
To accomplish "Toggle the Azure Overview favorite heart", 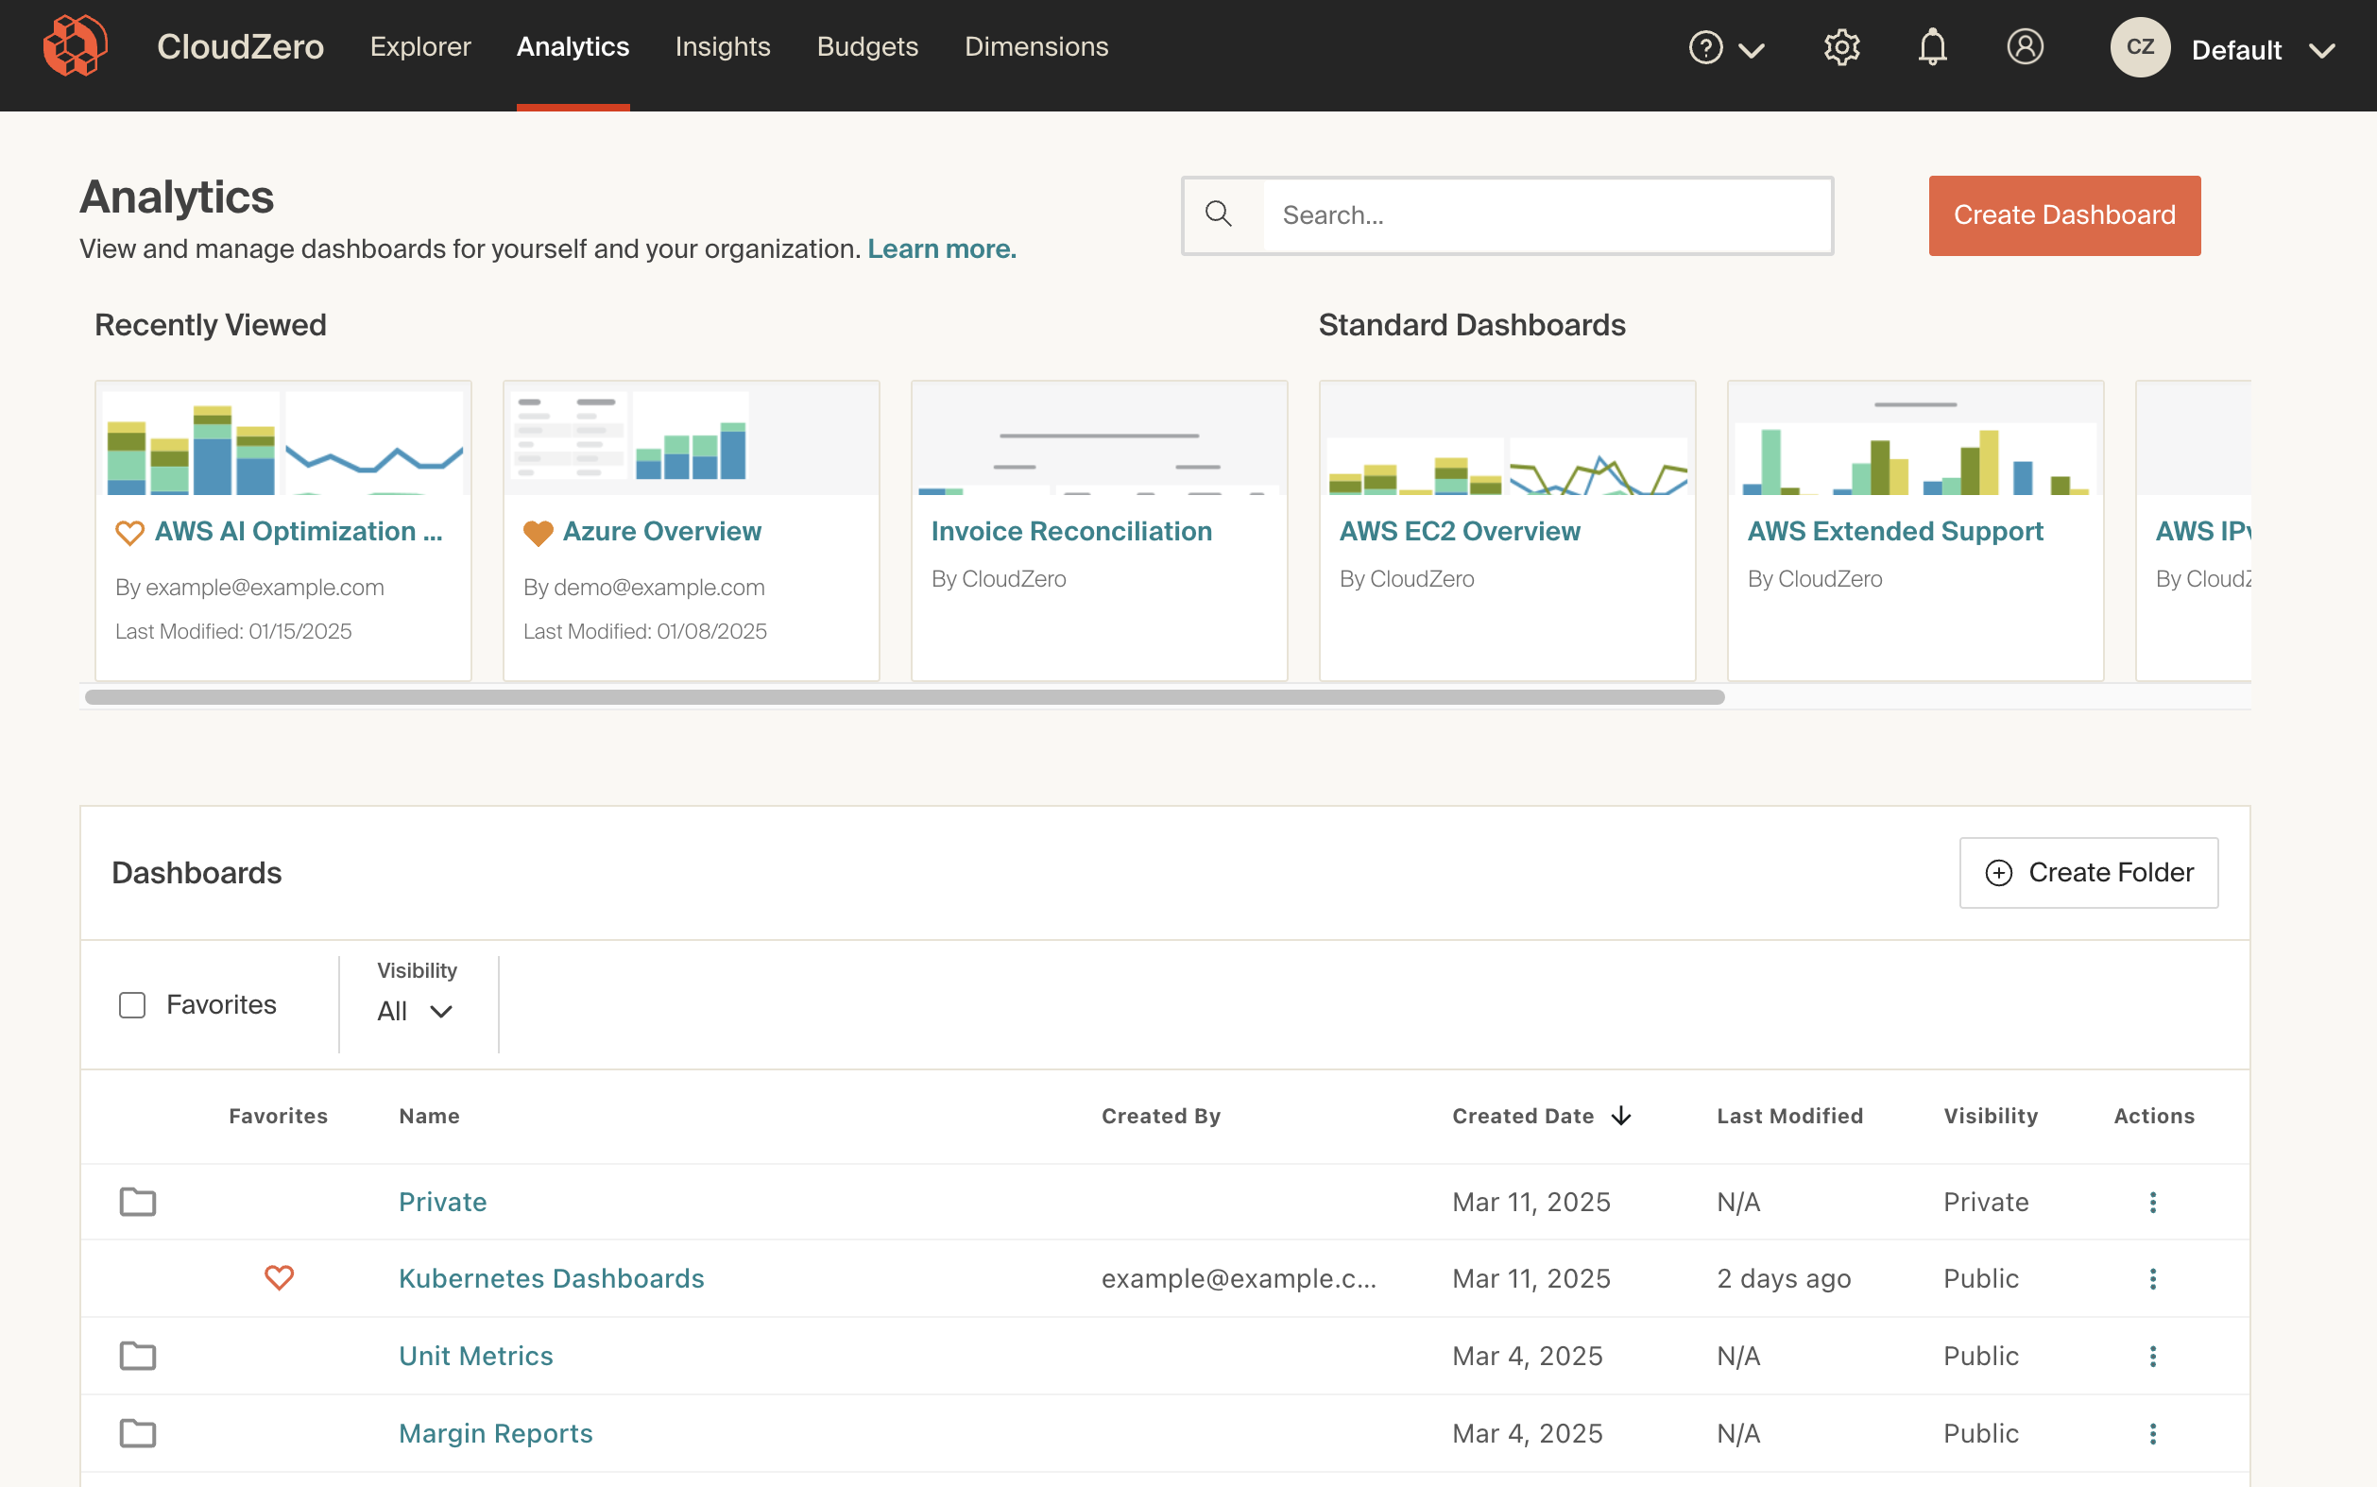I will [538, 532].
